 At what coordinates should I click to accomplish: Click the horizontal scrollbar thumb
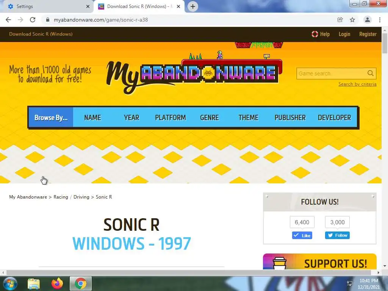[189, 273]
